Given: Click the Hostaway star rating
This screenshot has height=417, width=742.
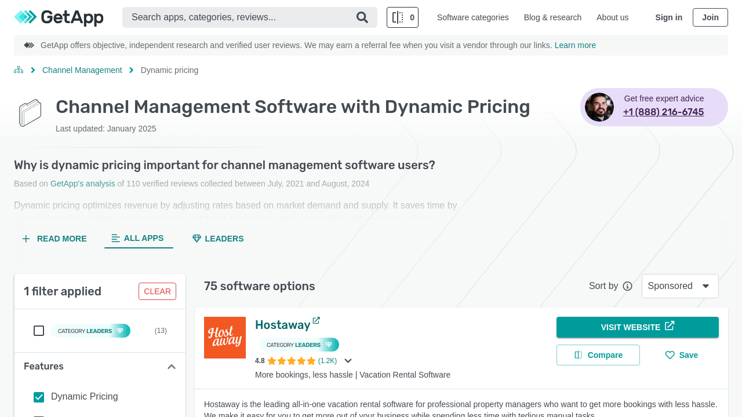Looking at the screenshot, I should pyautogui.click(x=291, y=361).
